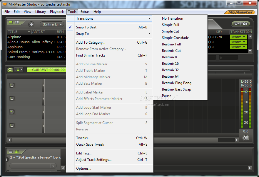Select Simple Full transition
The width and height of the screenshot is (259, 177).
[180, 25]
